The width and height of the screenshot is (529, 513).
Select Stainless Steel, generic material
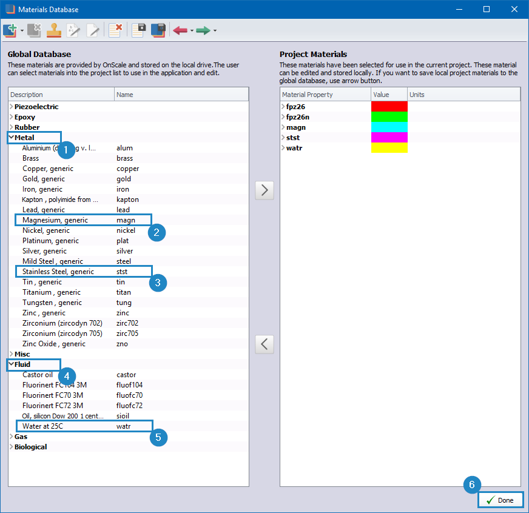[x=129, y=272]
